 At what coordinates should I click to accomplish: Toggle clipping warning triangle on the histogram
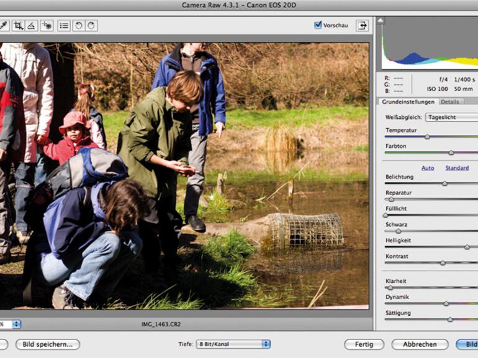coord(381,21)
